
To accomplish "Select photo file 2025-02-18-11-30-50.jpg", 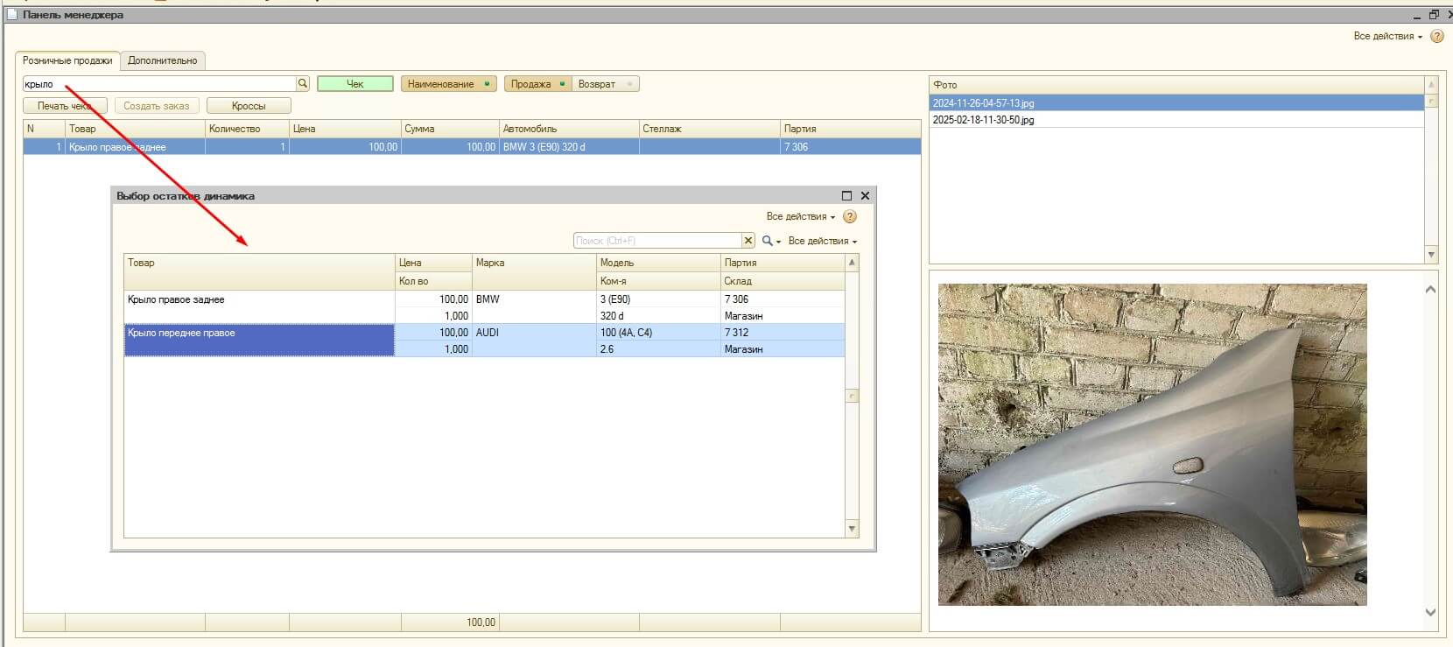I will [983, 120].
